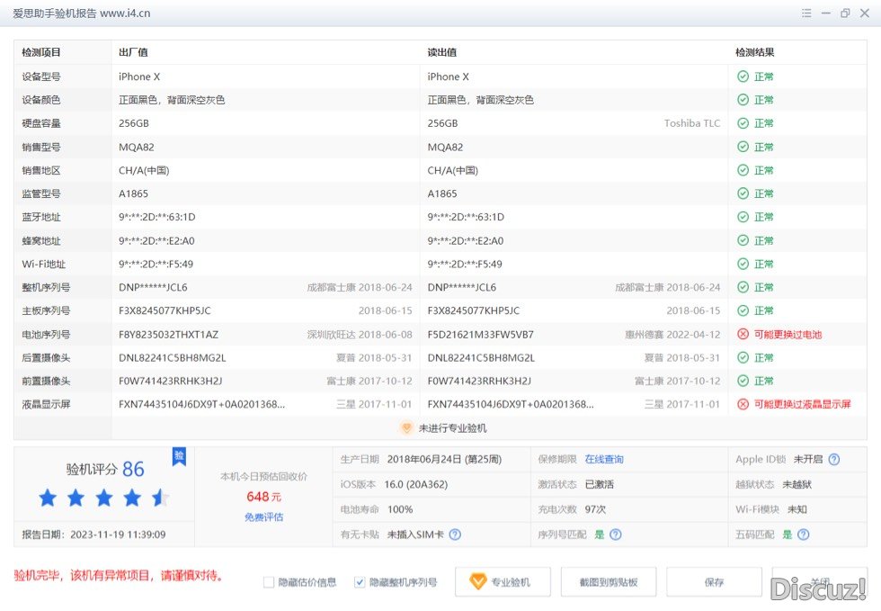Click the 蓝牙地址 row label
The width and height of the screenshot is (881, 611).
tap(41, 217)
